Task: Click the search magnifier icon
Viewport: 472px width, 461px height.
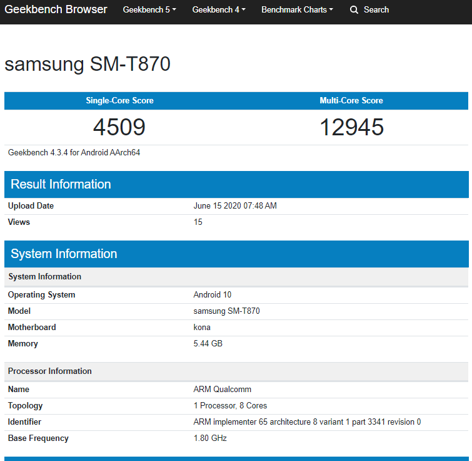Action: [x=354, y=10]
